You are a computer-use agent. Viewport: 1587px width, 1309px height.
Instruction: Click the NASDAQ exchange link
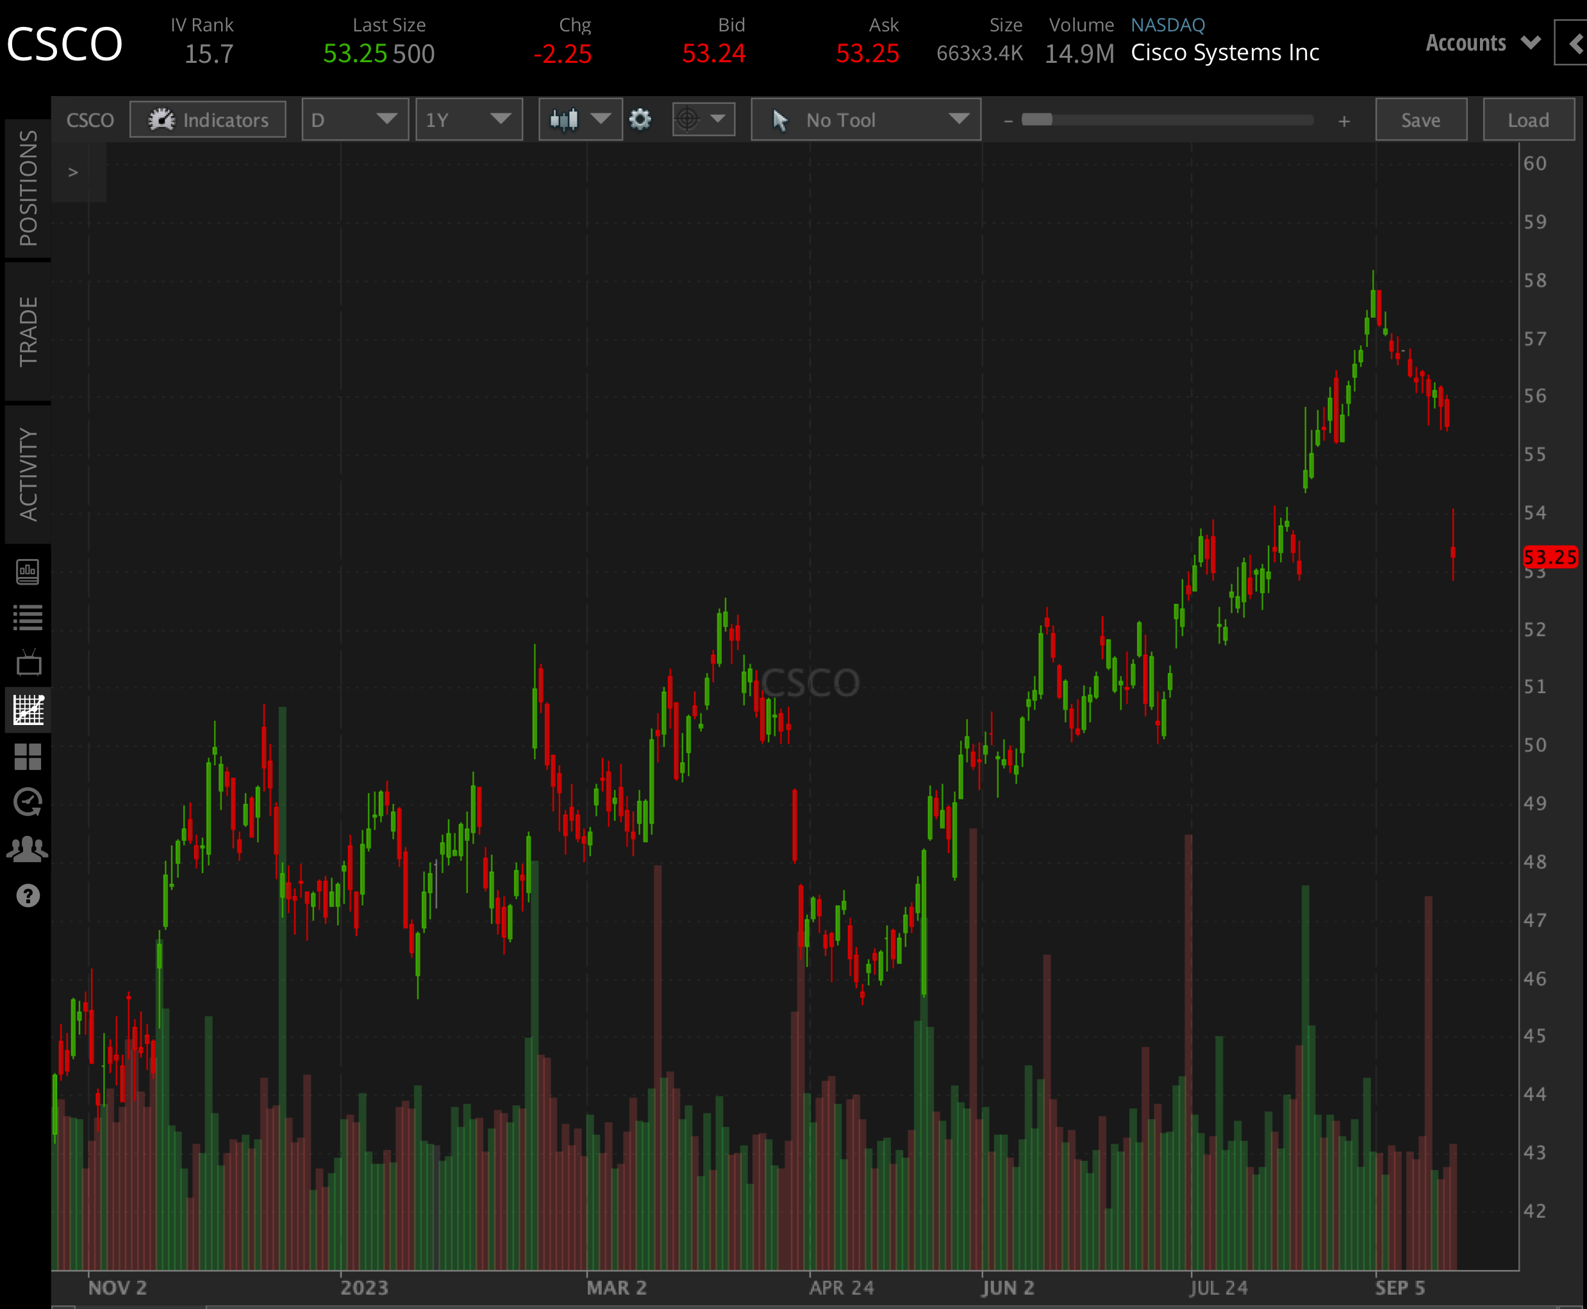pyautogui.click(x=1167, y=24)
